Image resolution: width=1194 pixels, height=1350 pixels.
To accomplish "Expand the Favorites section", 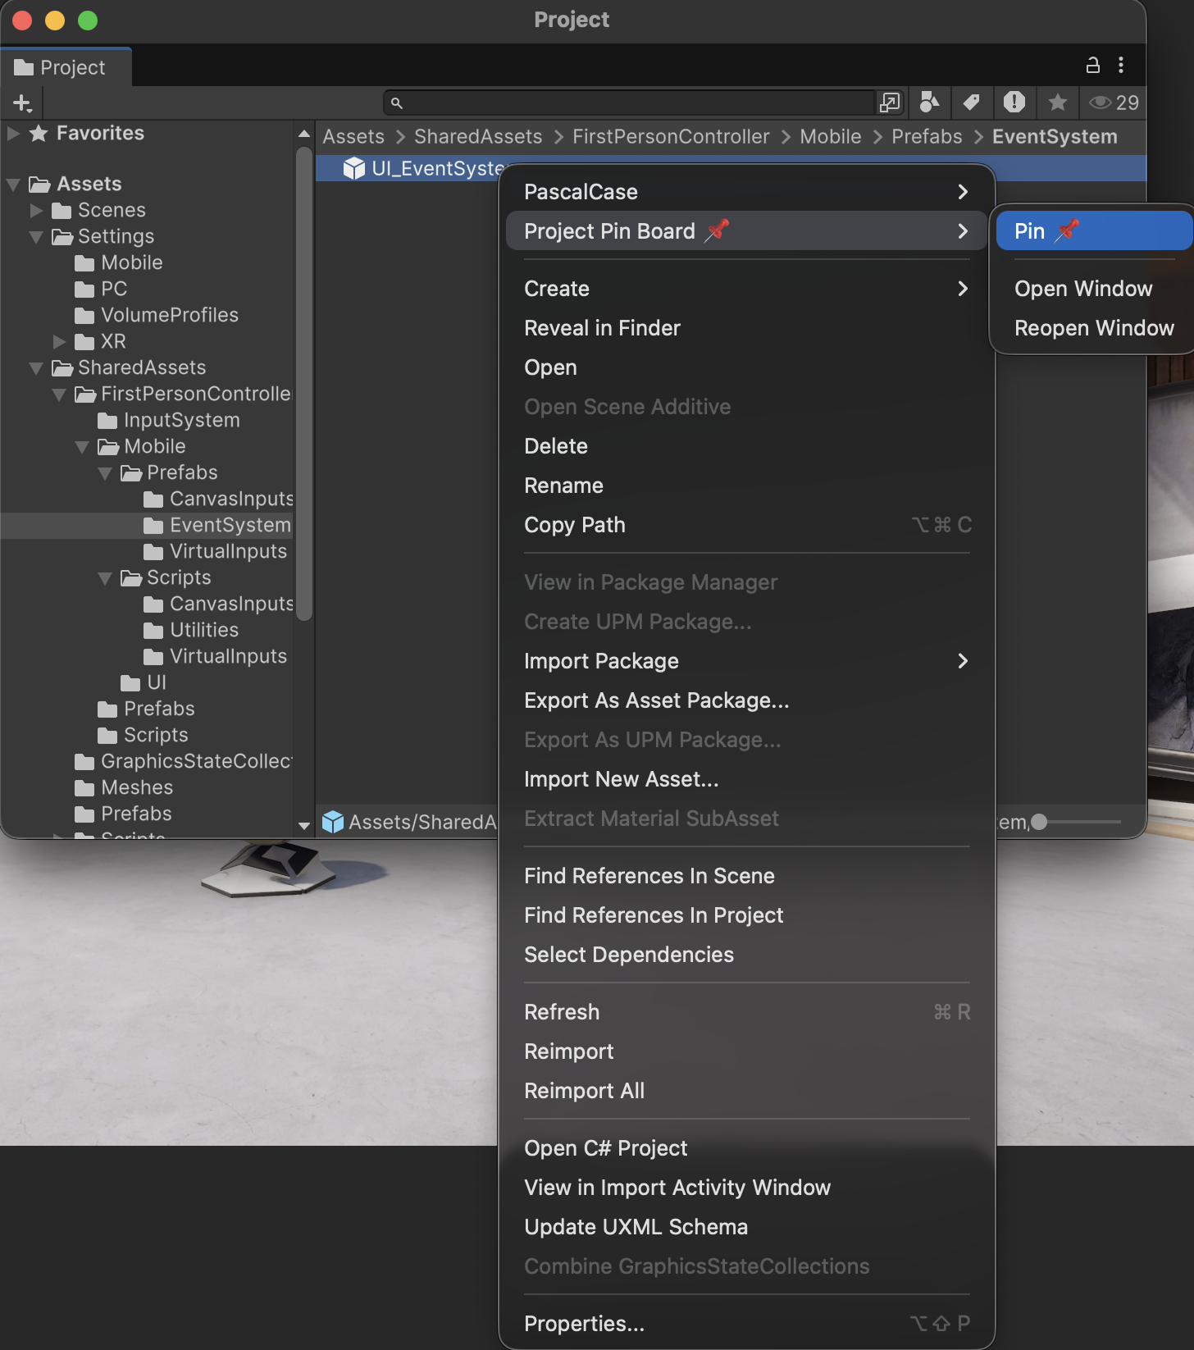I will click(x=13, y=134).
